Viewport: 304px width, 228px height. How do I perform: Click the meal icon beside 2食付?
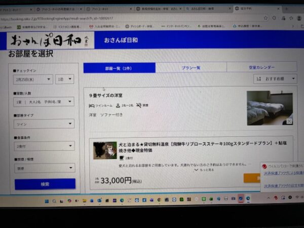pos(121,158)
